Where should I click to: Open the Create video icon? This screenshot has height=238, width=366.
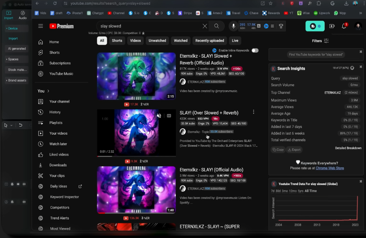tap(332, 26)
